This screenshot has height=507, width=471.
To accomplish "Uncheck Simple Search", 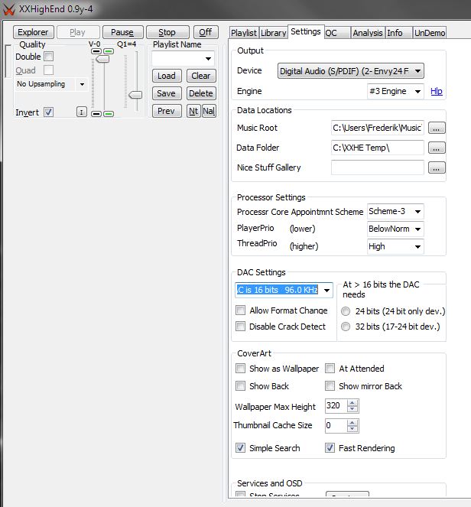I will (x=241, y=448).
